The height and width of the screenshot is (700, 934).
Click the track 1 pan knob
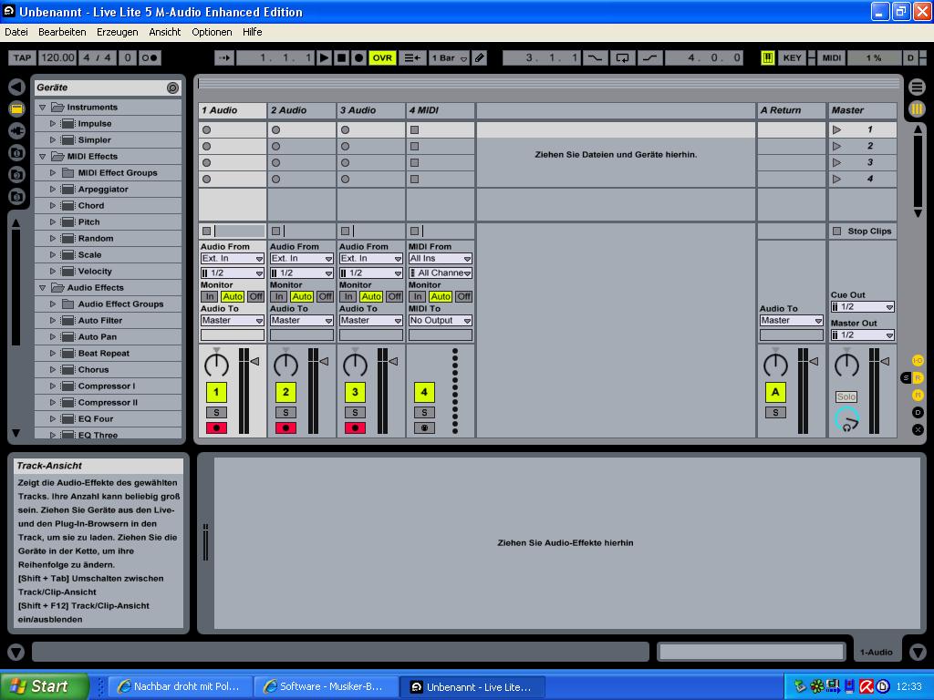tap(216, 365)
